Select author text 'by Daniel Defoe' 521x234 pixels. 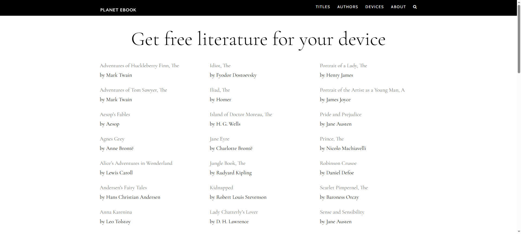(337, 173)
